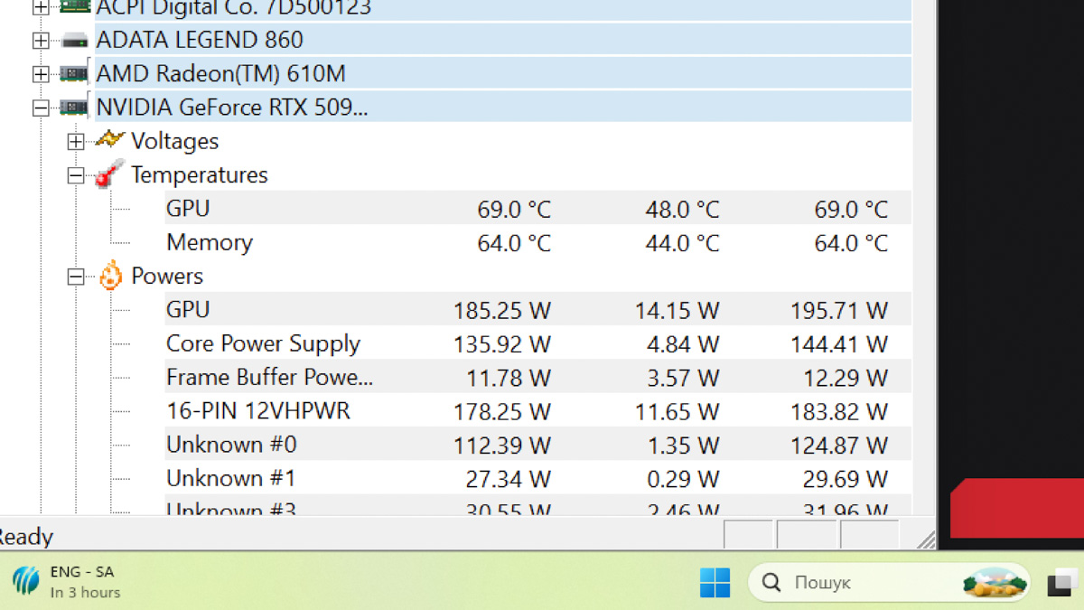Click the 48.0 °C GPU min temperature
This screenshot has width=1084, height=610.
point(683,210)
